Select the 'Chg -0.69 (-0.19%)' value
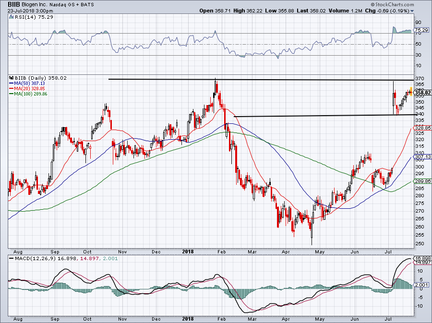The image size is (432, 323). pos(387,11)
